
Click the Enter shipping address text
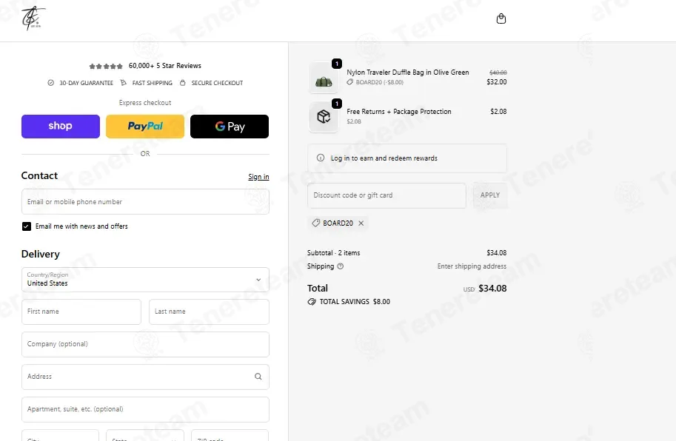[x=472, y=266]
